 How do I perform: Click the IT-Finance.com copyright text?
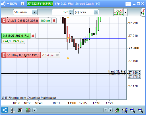tap(14, 98)
